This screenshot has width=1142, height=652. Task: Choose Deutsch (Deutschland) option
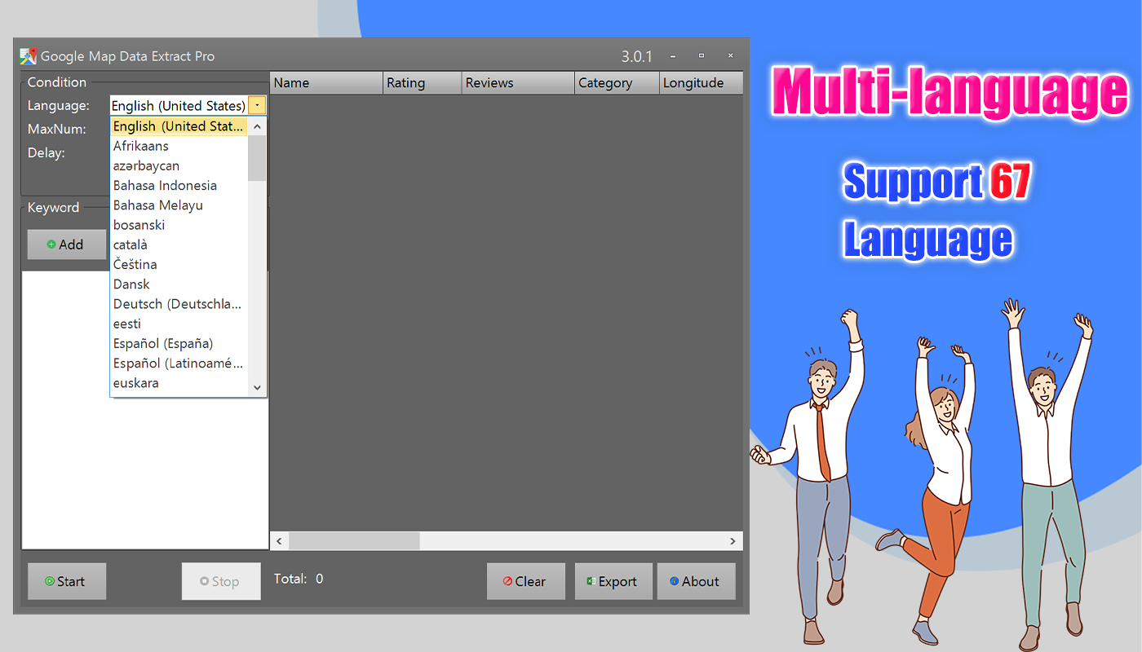tap(179, 304)
